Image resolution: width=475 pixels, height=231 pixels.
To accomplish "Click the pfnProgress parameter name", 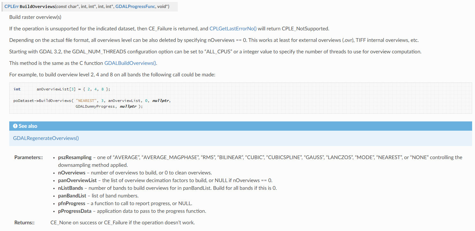I will point(72,204).
